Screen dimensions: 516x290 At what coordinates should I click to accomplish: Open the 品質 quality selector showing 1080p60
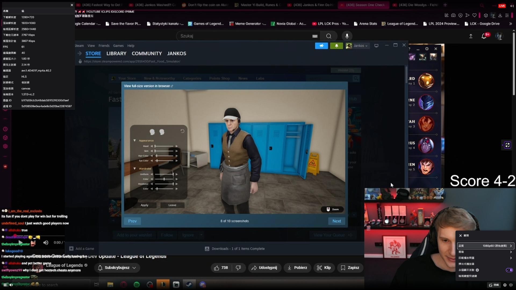tap(485, 246)
